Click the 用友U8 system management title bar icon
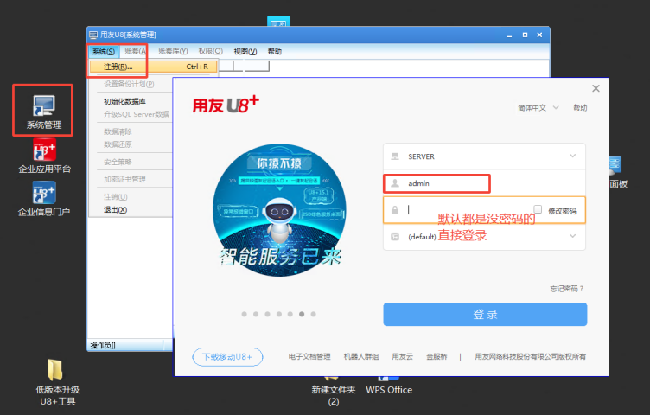 tap(93, 35)
